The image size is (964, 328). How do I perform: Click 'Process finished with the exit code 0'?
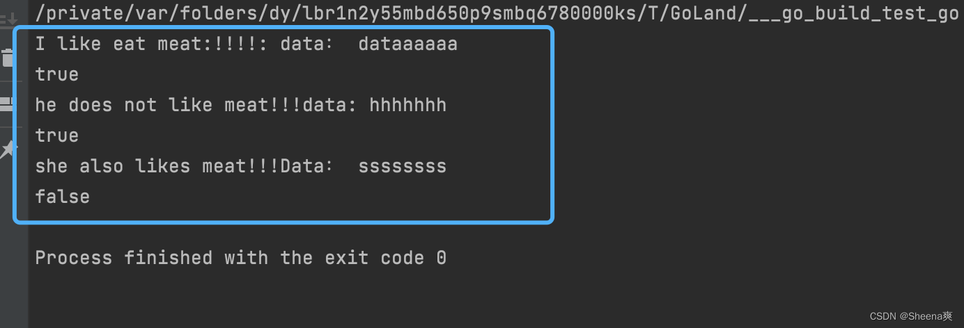(x=241, y=258)
